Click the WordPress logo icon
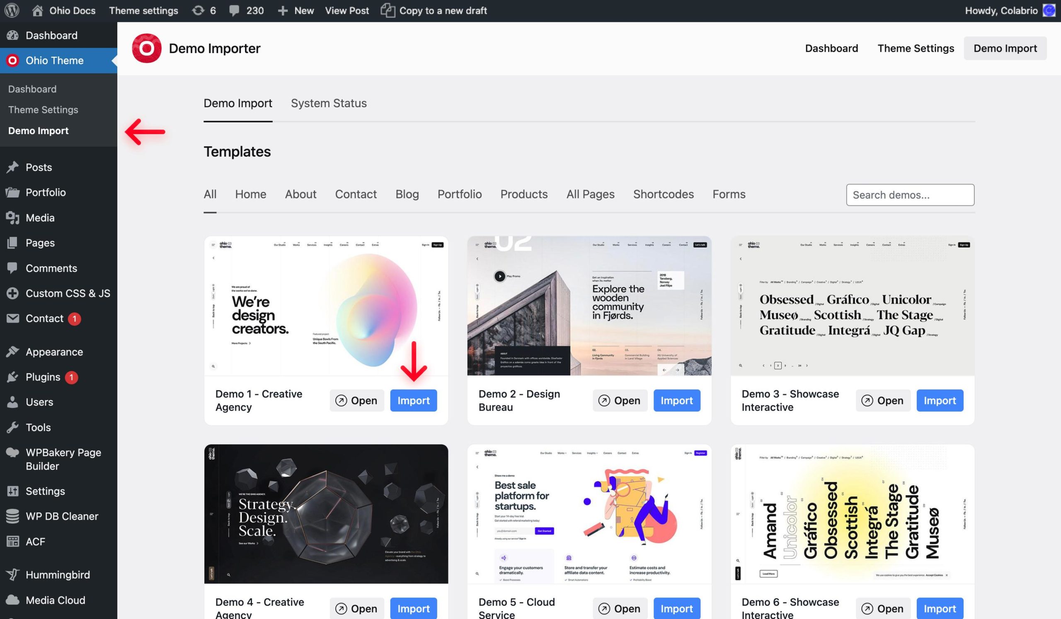1061x619 pixels. tap(12, 10)
